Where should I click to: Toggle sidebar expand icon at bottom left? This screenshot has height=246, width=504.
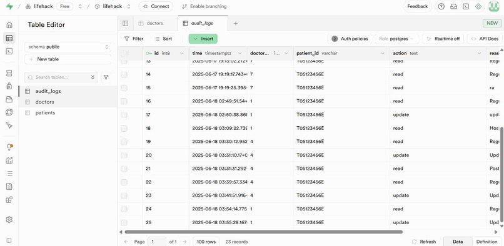pyautogui.click(x=9, y=240)
